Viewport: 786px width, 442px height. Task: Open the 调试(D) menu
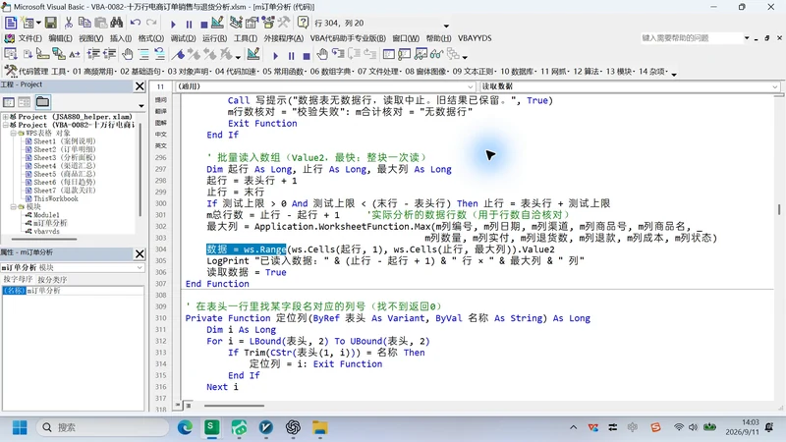click(183, 38)
